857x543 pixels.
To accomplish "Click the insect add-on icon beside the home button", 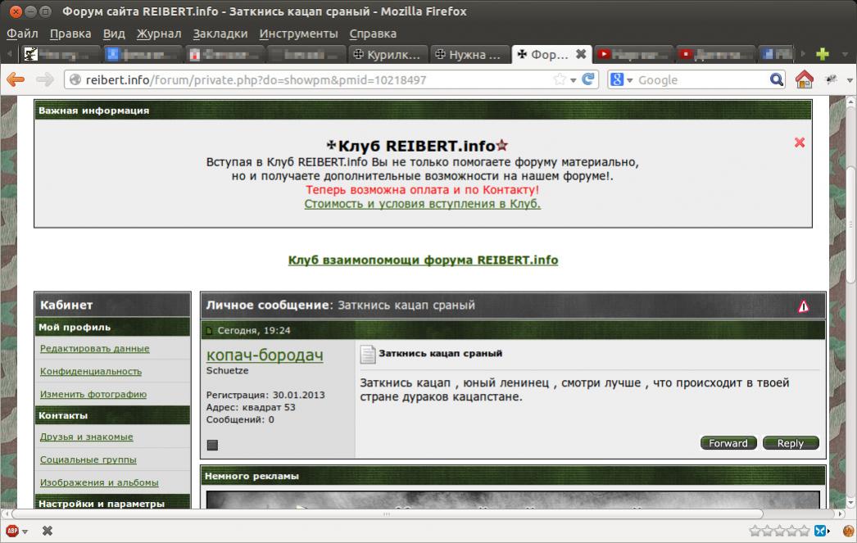I will click(x=832, y=79).
